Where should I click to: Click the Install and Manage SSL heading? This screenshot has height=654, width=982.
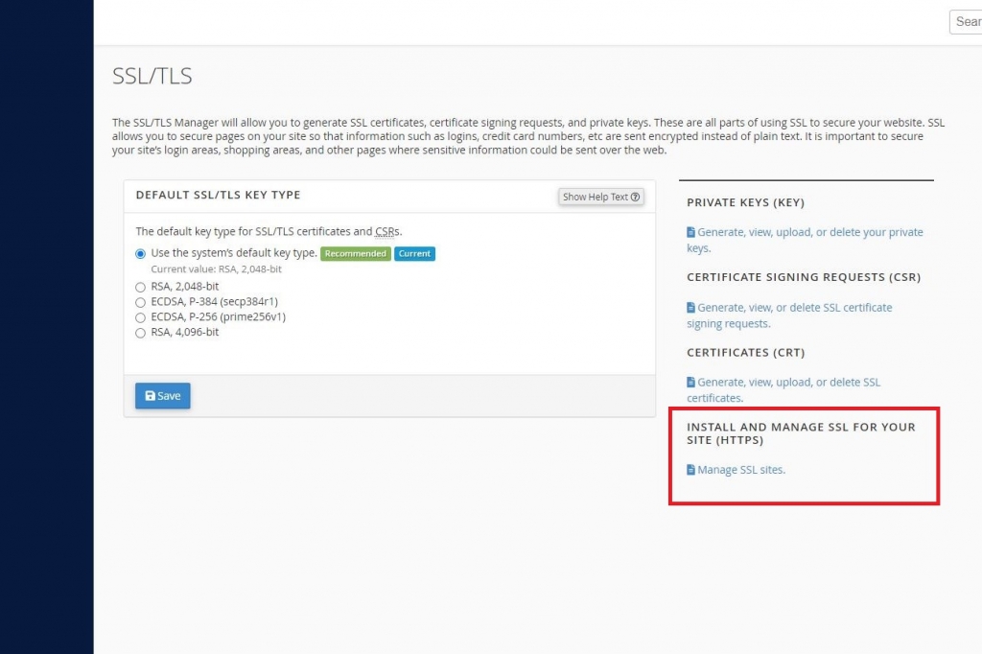pos(801,433)
